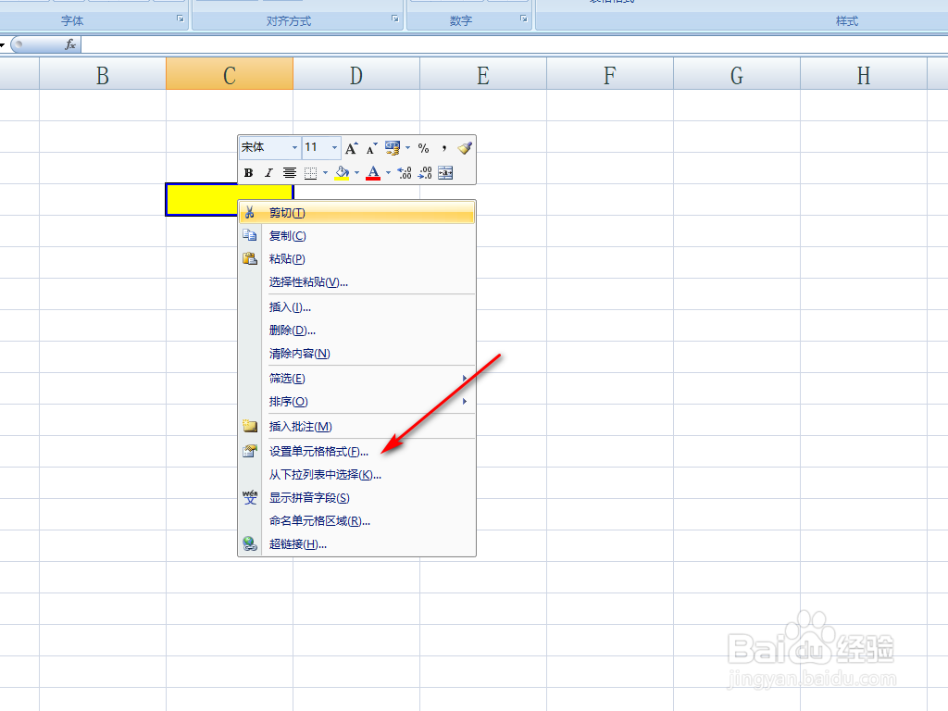The width and height of the screenshot is (948, 711).
Task: Open 数字 group dialog launcher
Action: (x=524, y=19)
